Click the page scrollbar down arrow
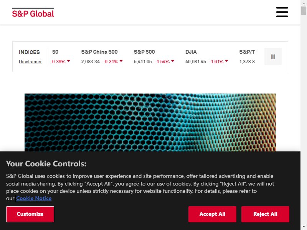The height and width of the screenshot is (230, 307). [304, 227]
